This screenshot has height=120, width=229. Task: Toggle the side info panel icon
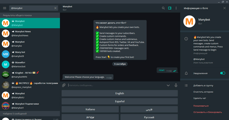pyautogui.click(x=170, y=8)
